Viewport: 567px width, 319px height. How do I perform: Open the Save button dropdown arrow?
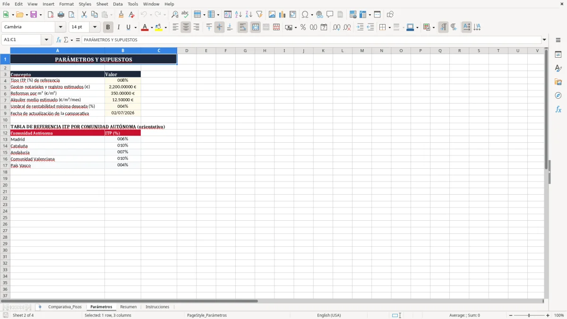pyautogui.click(x=41, y=15)
